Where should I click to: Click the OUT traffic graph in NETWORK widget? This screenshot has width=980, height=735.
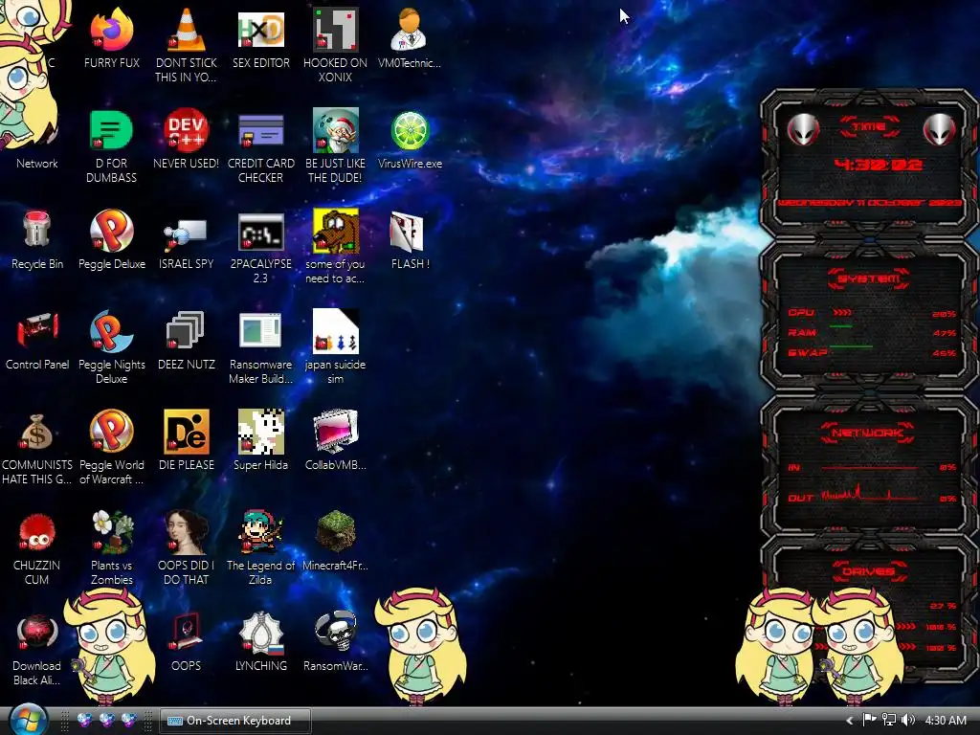[869, 493]
